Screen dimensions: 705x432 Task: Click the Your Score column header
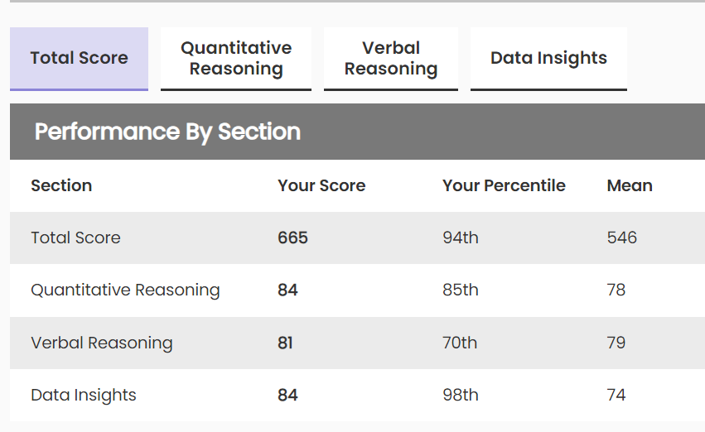tap(321, 185)
